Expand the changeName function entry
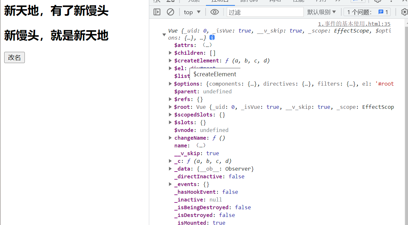The width and height of the screenshot is (408, 225). coord(170,138)
